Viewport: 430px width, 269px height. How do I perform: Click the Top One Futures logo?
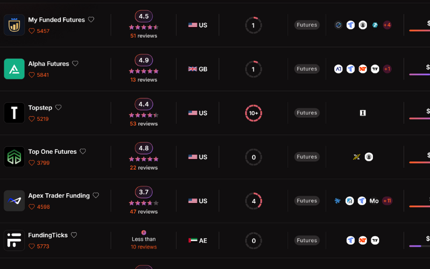(14, 157)
